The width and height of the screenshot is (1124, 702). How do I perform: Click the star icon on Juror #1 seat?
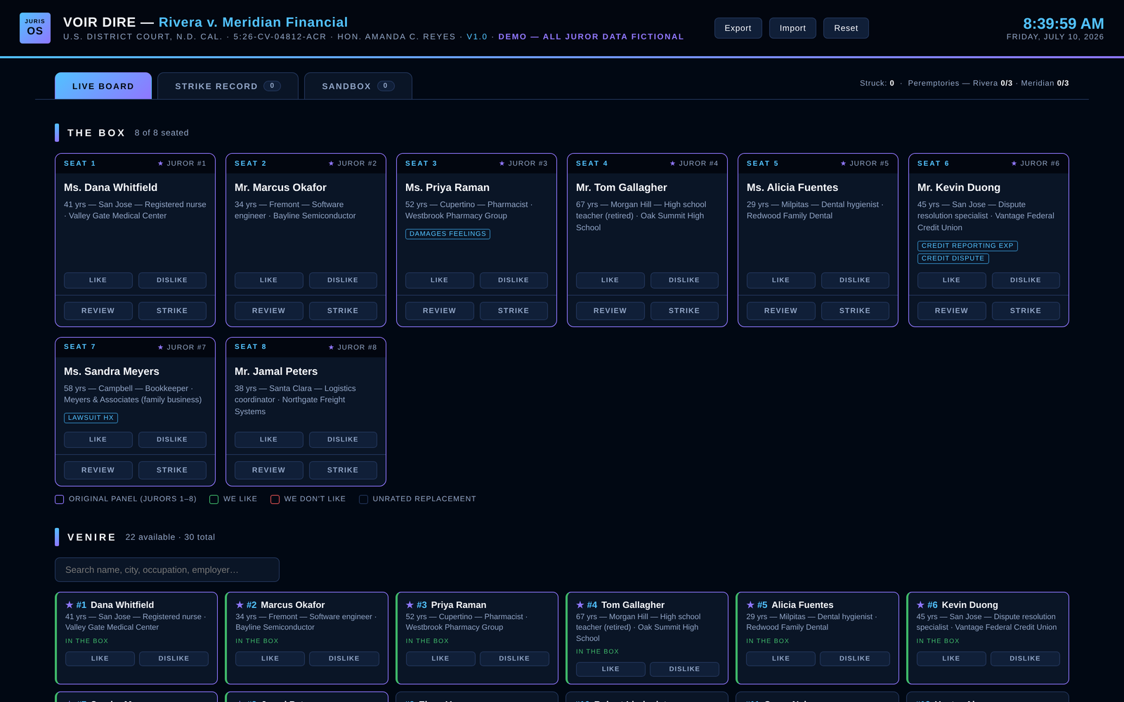pos(160,164)
